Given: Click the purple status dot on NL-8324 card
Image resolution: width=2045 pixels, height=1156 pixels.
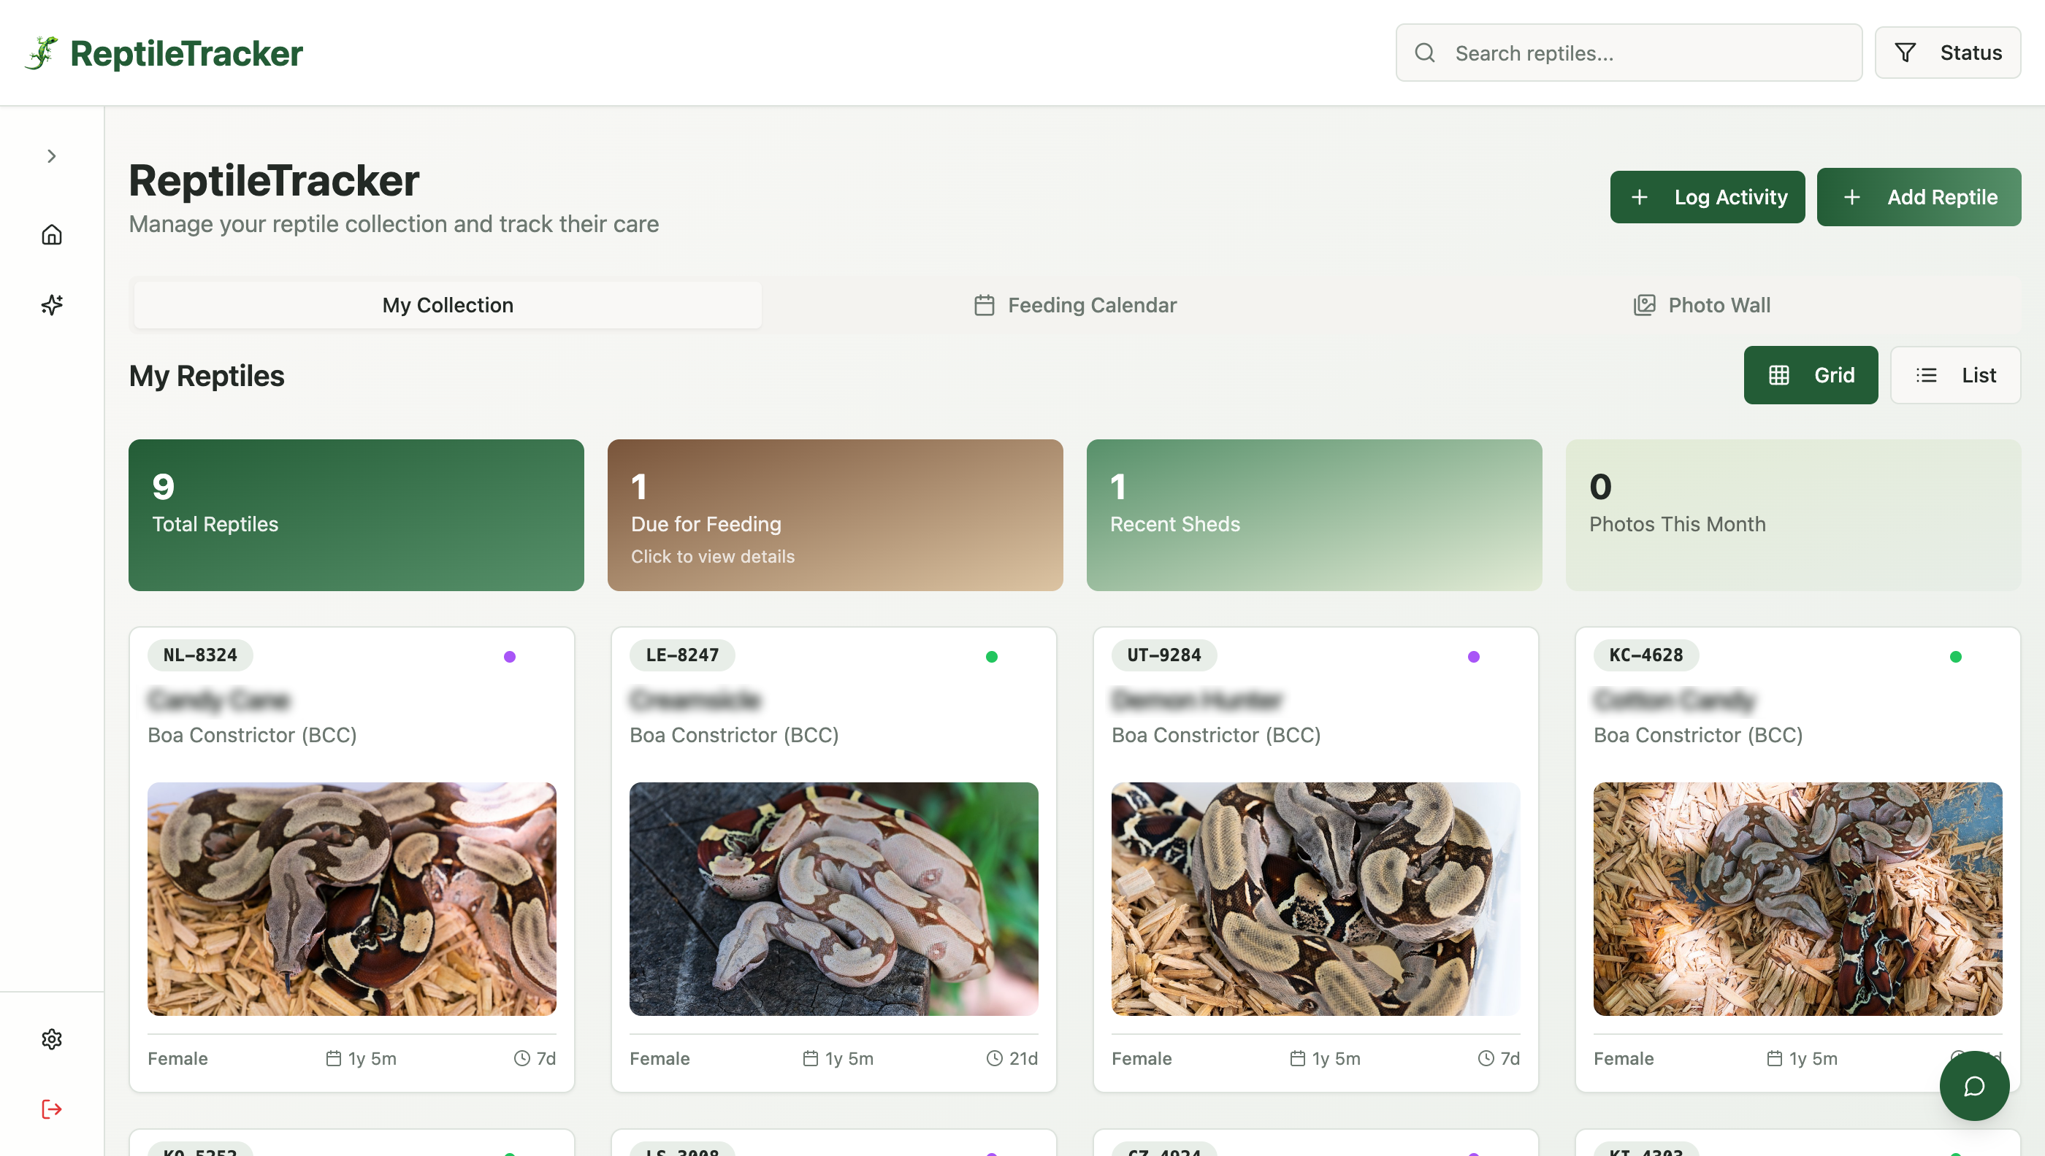Looking at the screenshot, I should tap(510, 655).
